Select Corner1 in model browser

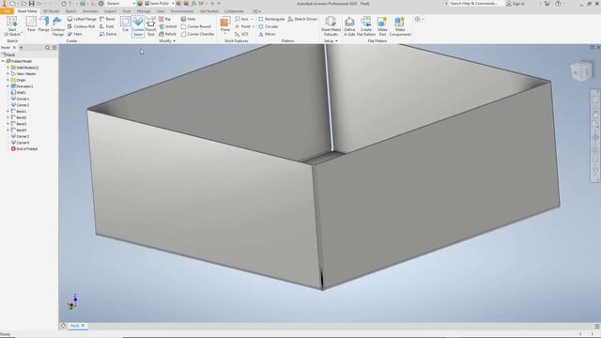21,99
